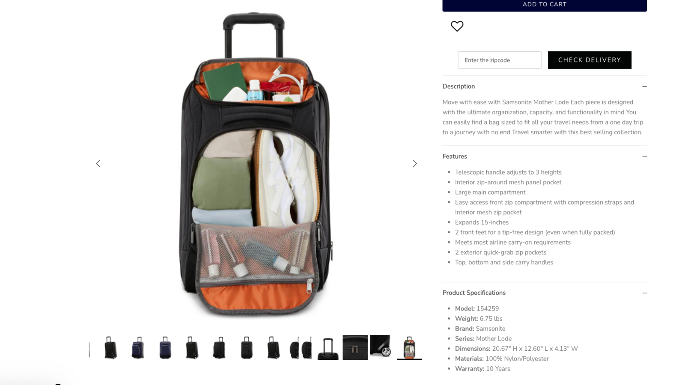Screen dimensions: 685x385
Task: Select the fourth black suitcase thumbnail
Action: [246, 347]
